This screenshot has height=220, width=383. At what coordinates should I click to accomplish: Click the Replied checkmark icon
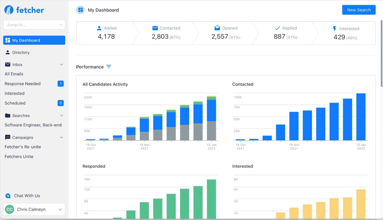pos(277,28)
